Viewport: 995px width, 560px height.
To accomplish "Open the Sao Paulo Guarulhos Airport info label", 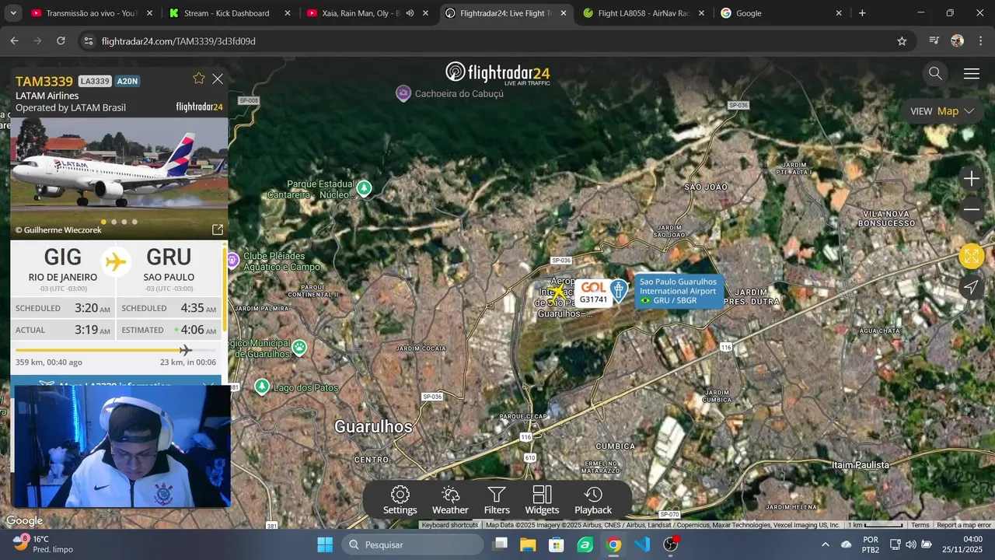I will click(x=679, y=291).
